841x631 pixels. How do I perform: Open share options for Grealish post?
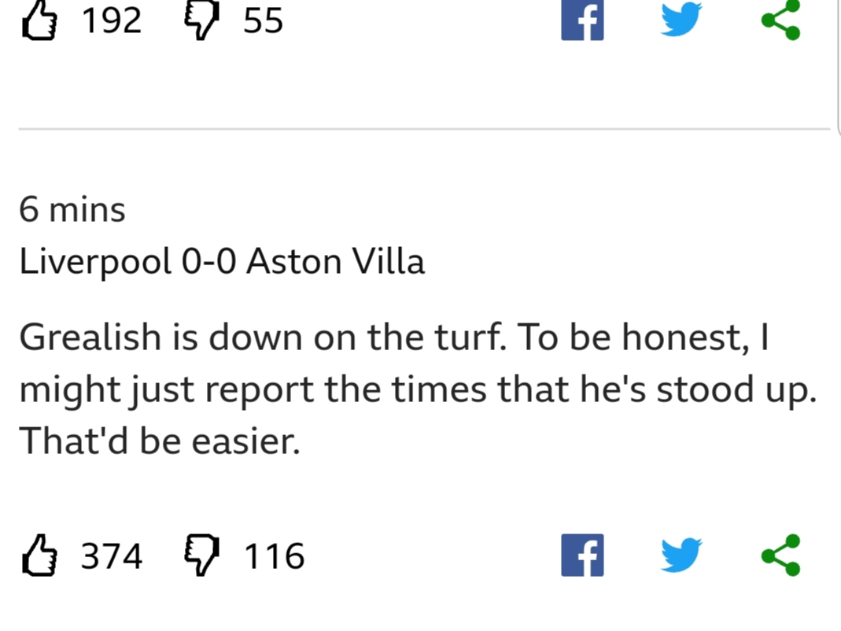tap(781, 555)
